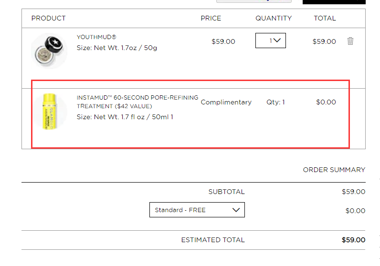Click the Qty: 1 text for INSTAMUD
The width and height of the screenshot is (380, 266).
coord(275,102)
